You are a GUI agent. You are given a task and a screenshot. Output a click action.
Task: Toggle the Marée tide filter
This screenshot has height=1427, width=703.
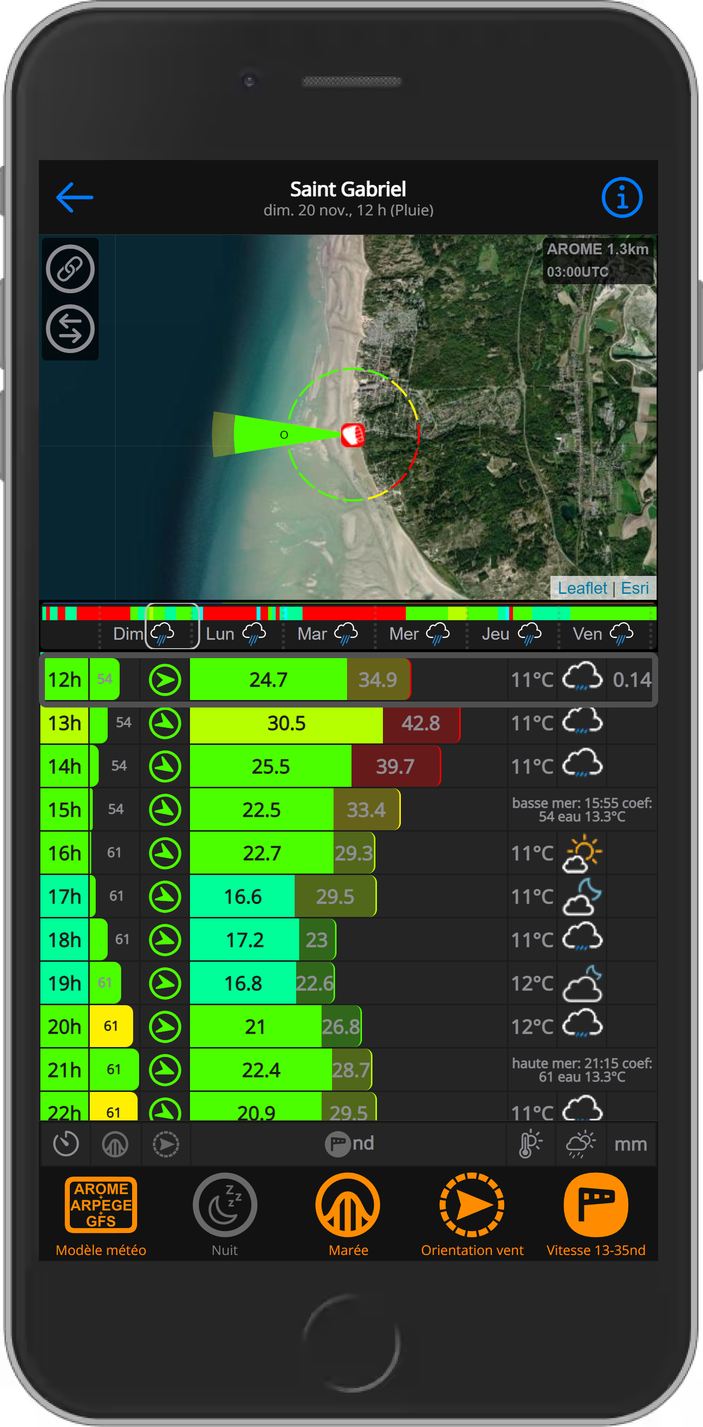[348, 1214]
